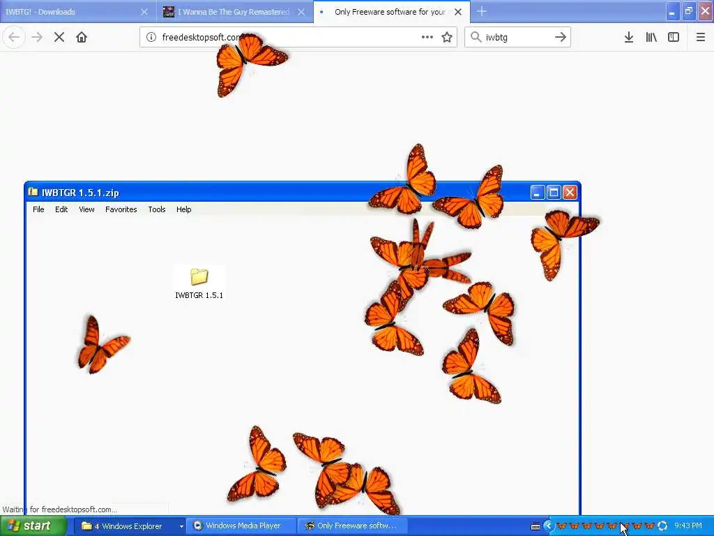Click the IWBTGR 1.5.1 folder label
Viewport: 714px width, 536px height.
199,295
